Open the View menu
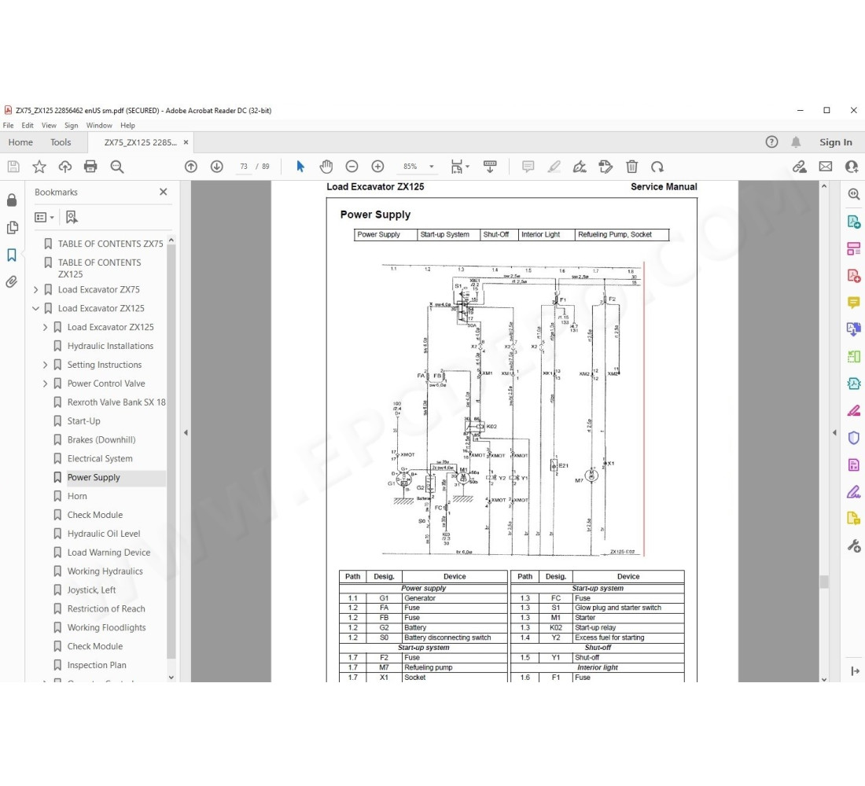Screen dimensions: 865x786 click(x=49, y=125)
